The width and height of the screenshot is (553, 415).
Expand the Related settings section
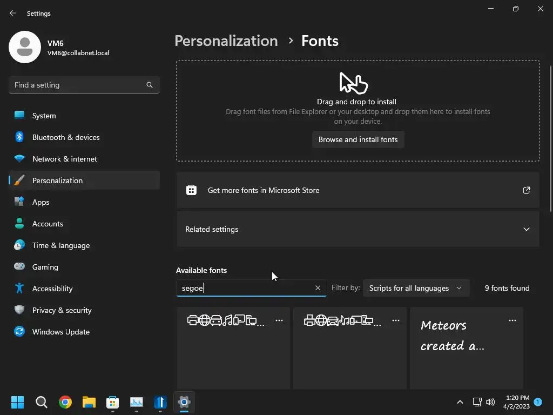tap(358, 229)
